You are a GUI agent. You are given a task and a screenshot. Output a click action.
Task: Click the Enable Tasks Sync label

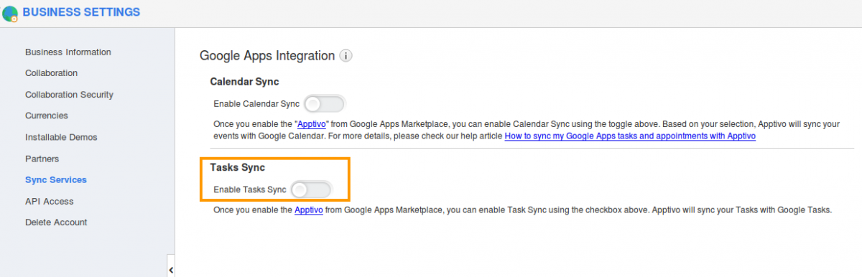point(250,189)
